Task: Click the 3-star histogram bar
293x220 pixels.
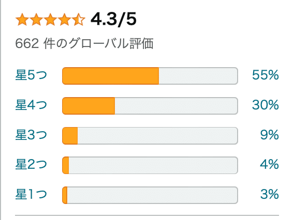Action: [x=150, y=136]
